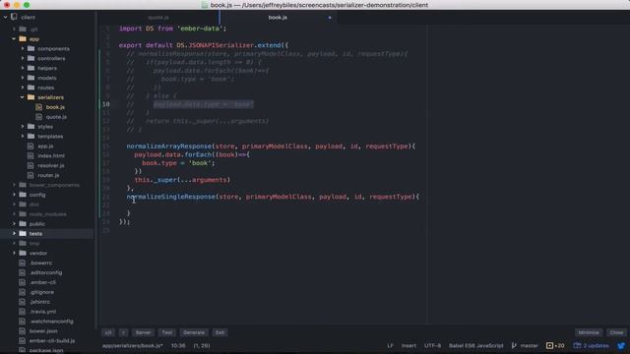Open the UTF-8 encoding selector
The image size is (630, 354).
coord(432,345)
